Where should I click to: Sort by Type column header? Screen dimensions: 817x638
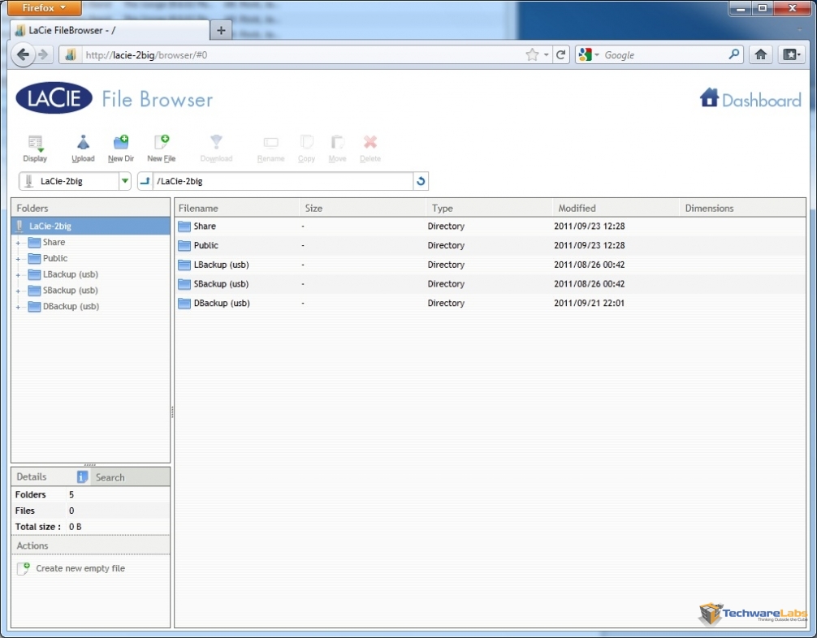point(489,208)
